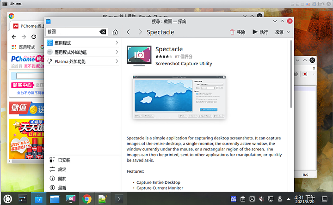This screenshot has height=205, width=333.
Task: Switch to Google Chrome in taskbar
Action: click(87, 199)
